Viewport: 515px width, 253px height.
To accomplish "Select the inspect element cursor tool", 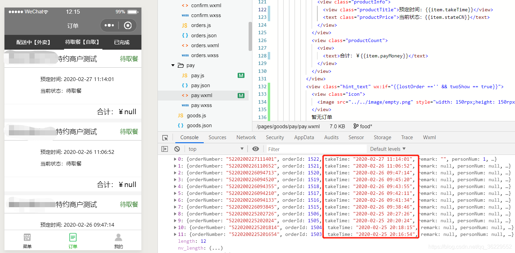I will [165, 137].
